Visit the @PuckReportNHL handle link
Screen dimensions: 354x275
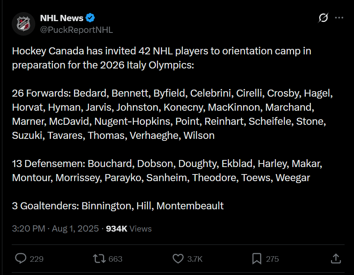click(x=76, y=30)
